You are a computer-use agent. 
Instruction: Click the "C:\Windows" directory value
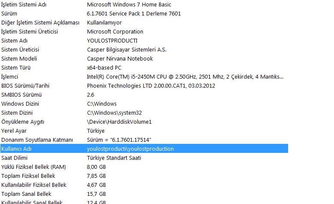102,104
